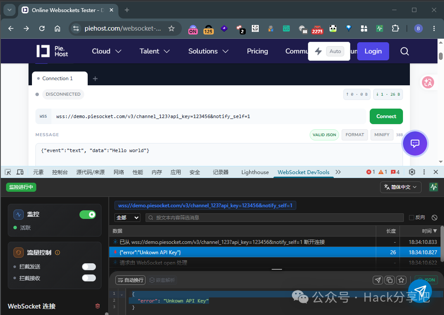Open the Pricing link
The height and width of the screenshot is (315, 444).
pos(257,51)
